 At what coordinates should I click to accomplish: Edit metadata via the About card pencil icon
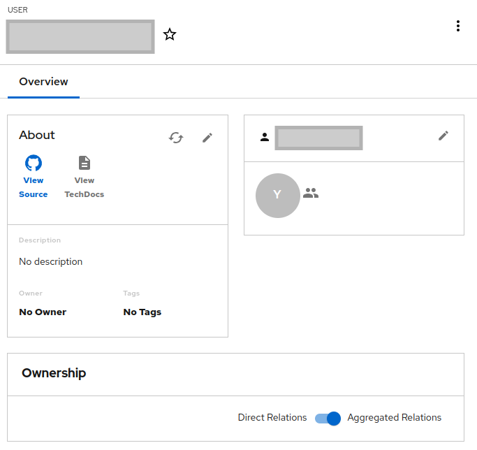coord(207,138)
